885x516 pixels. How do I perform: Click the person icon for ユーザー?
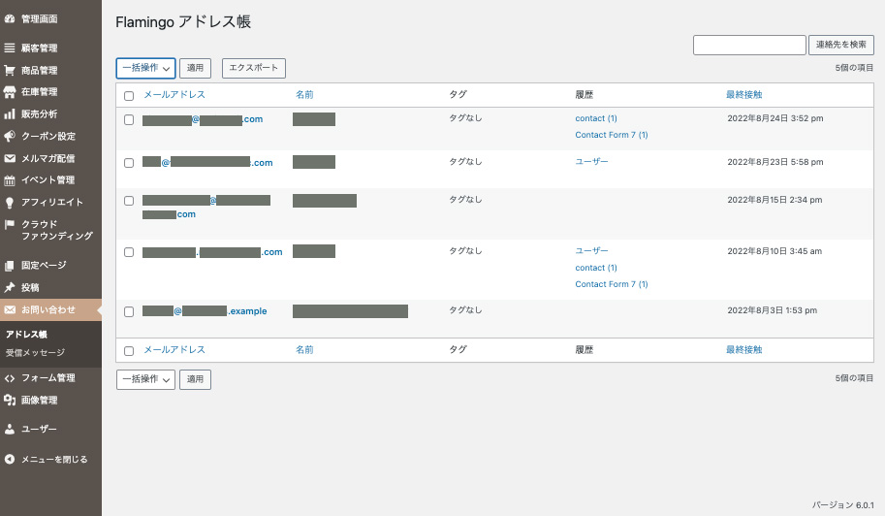coord(10,429)
